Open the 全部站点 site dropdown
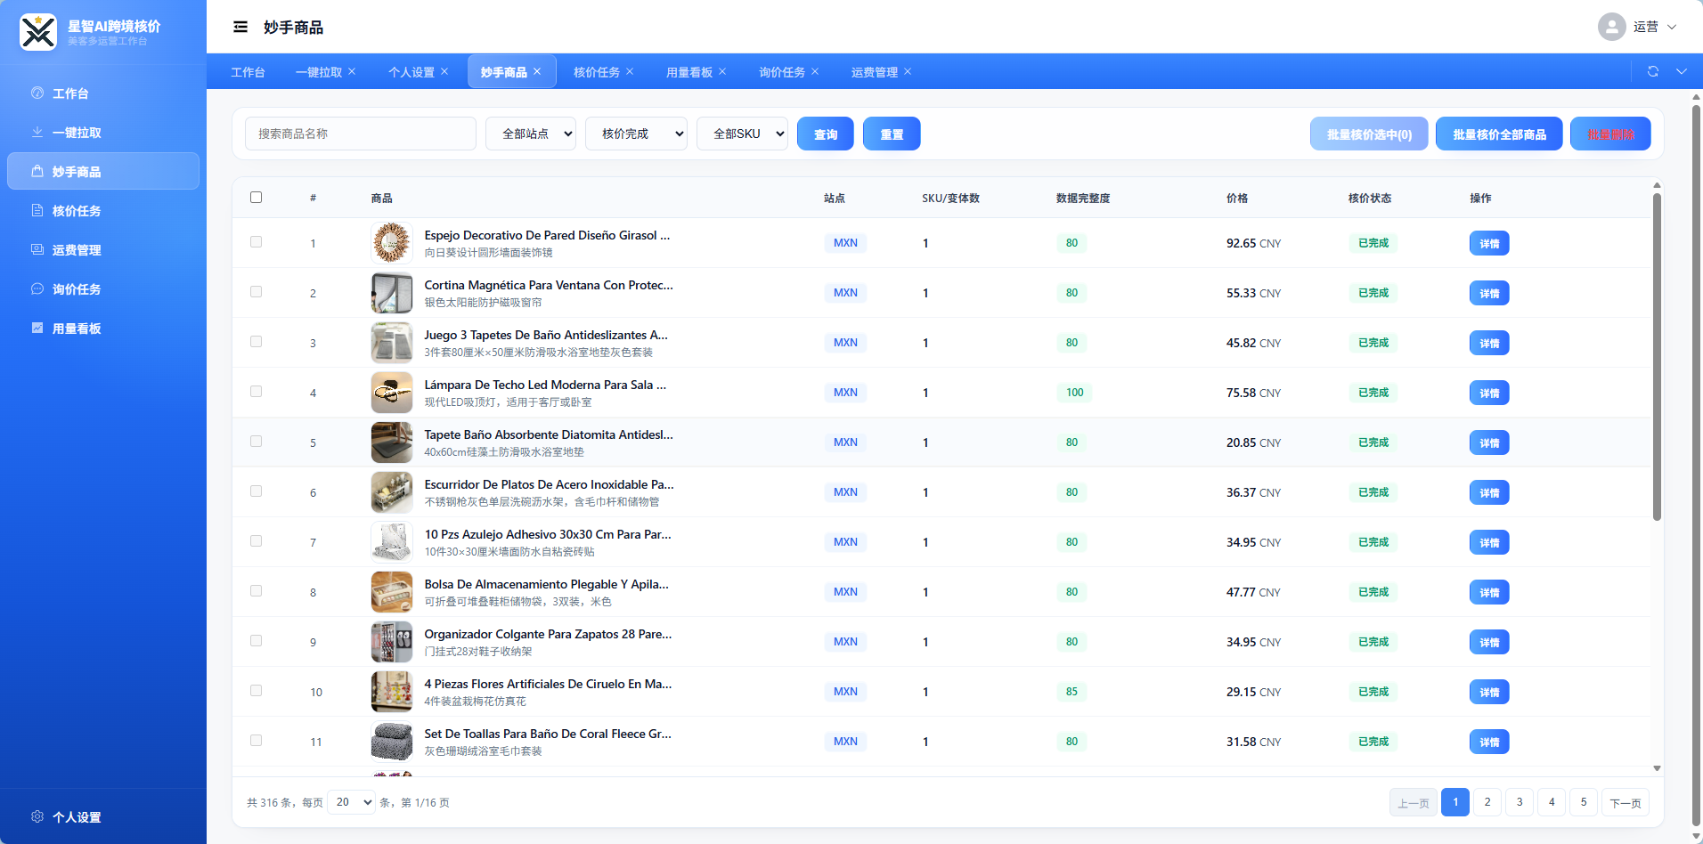1703x844 pixels. click(x=531, y=134)
